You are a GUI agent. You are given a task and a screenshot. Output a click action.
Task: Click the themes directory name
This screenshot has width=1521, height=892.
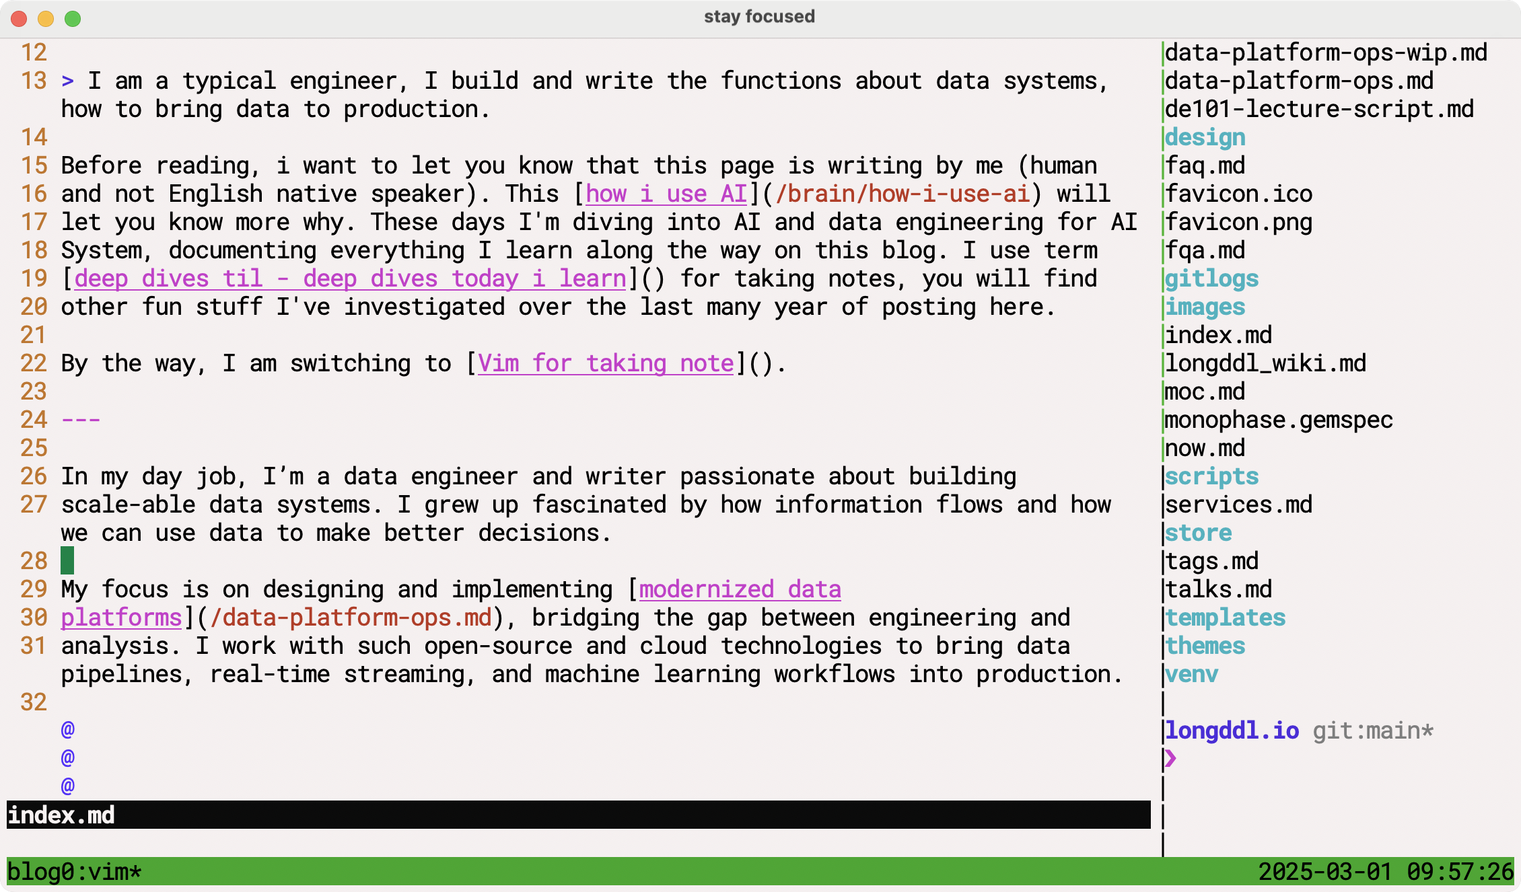pyautogui.click(x=1205, y=646)
